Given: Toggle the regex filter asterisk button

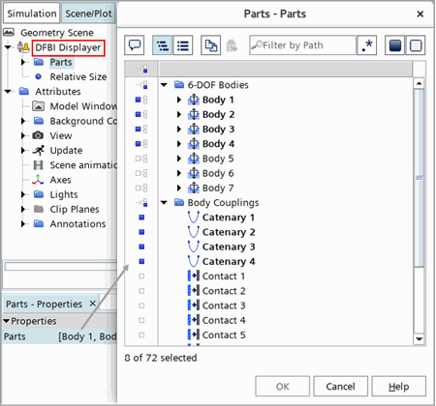Looking at the screenshot, I should pos(367,45).
